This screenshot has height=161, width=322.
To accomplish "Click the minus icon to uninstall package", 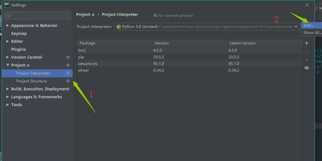I will coord(307,51).
